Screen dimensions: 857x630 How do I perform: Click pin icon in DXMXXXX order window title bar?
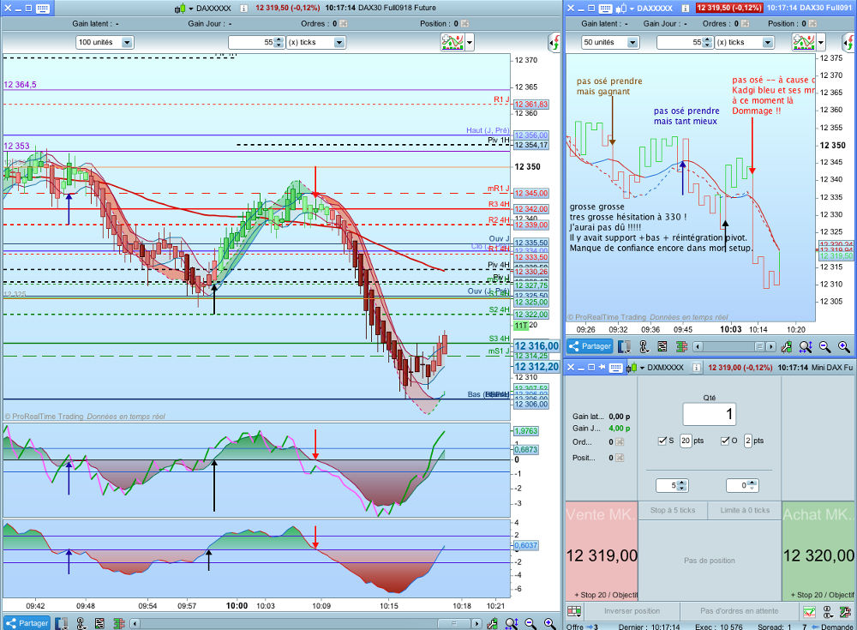(602, 368)
